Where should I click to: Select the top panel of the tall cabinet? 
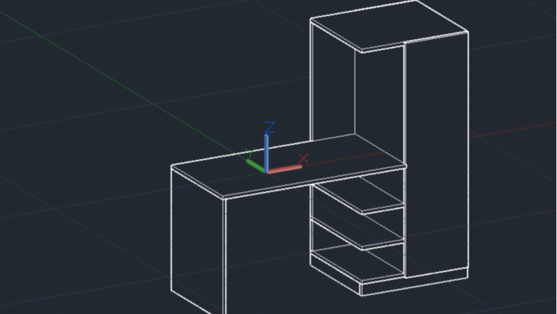click(x=389, y=26)
